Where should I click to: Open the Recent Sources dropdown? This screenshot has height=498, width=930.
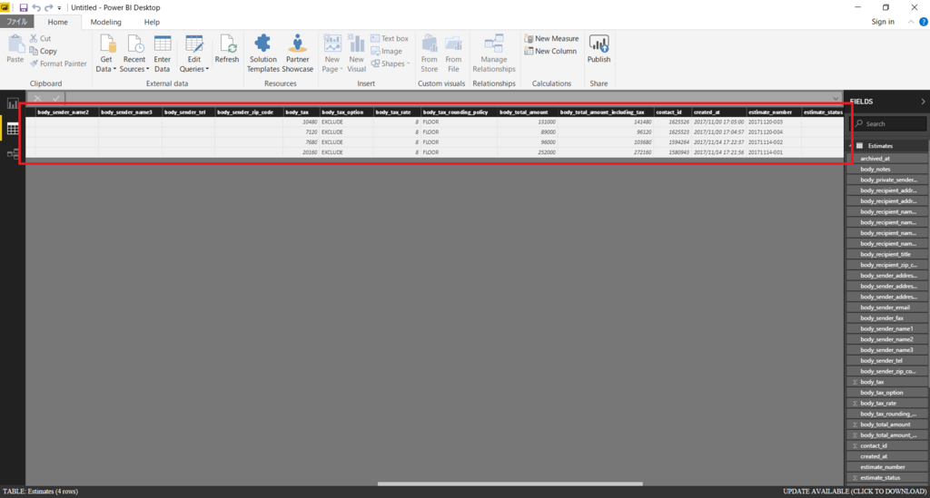pyautogui.click(x=134, y=54)
